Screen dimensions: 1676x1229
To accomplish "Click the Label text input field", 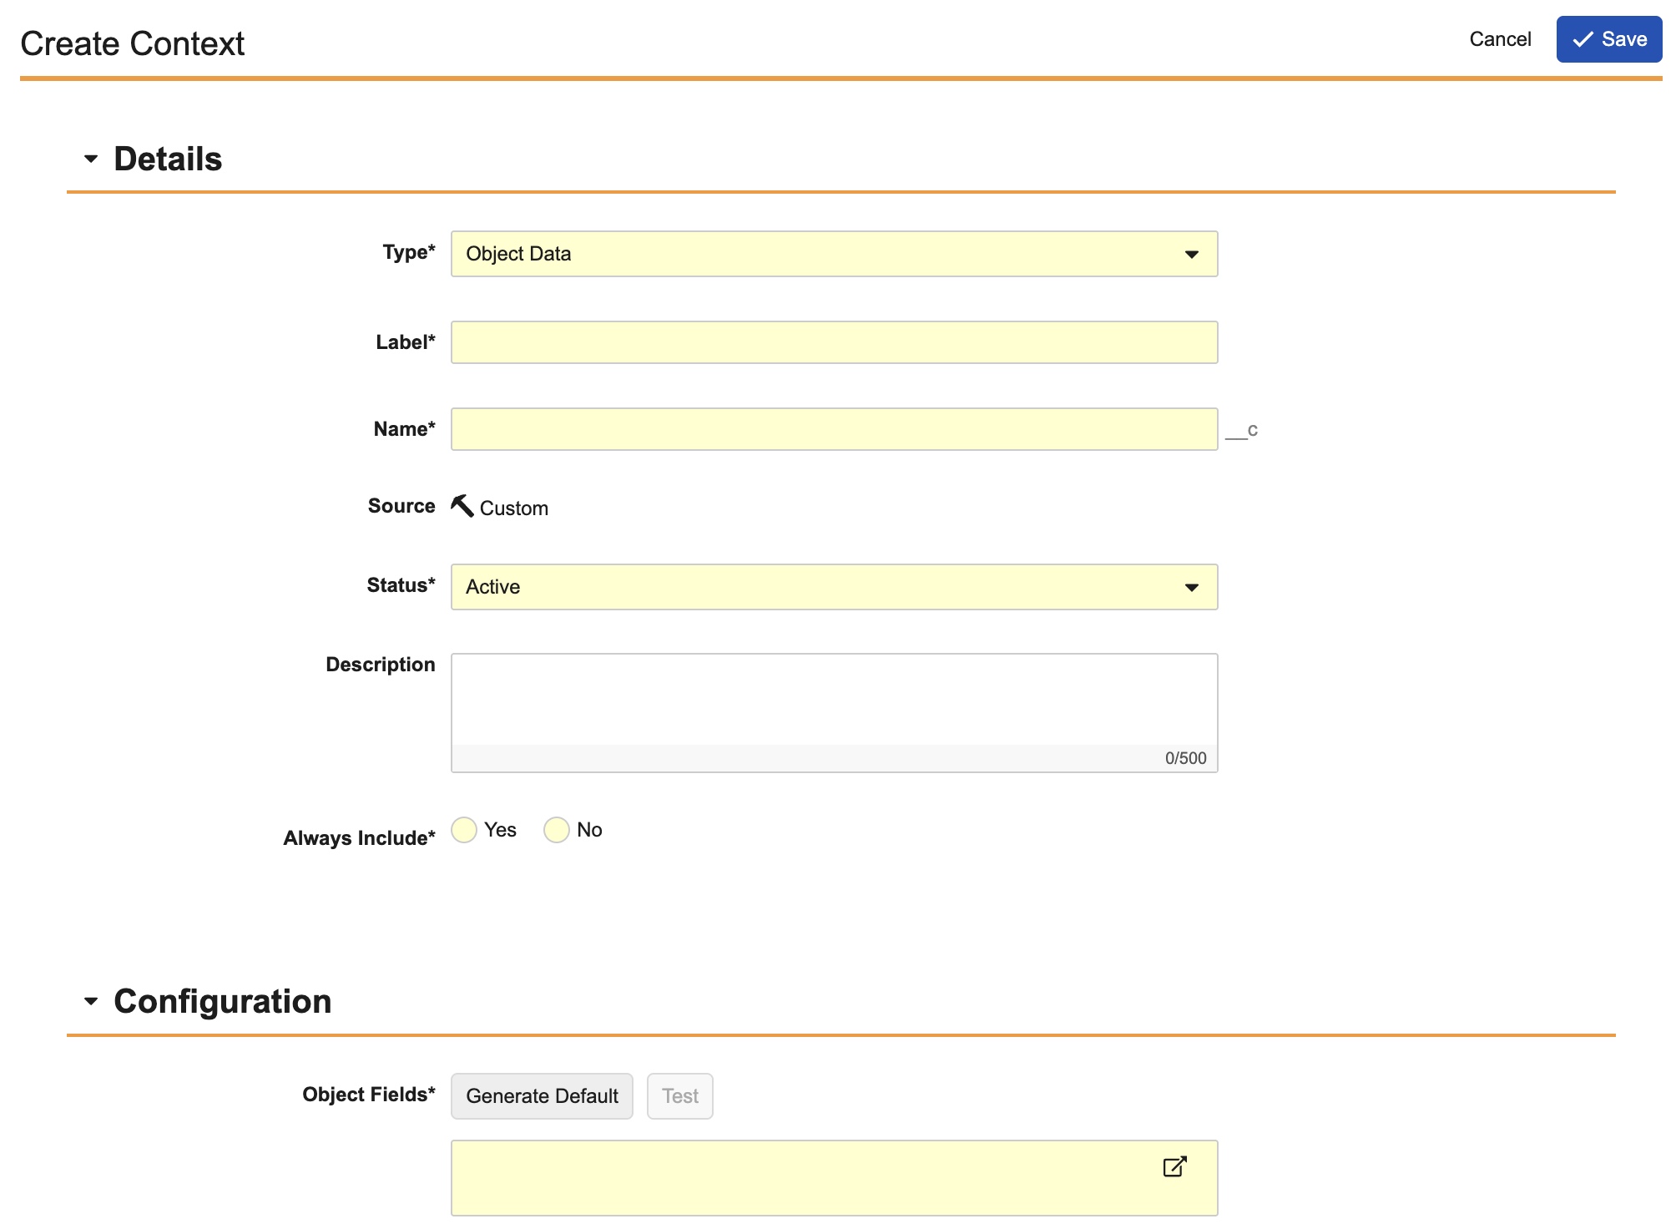I will 833,342.
